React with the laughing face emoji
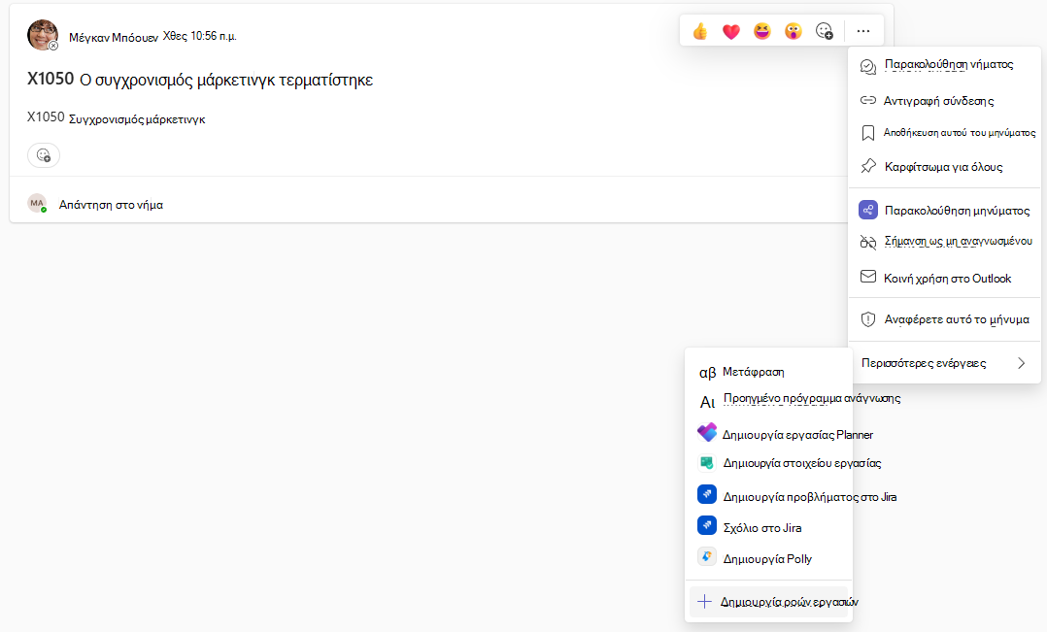The height and width of the screenshot is (632, 1047). (761, 31)
